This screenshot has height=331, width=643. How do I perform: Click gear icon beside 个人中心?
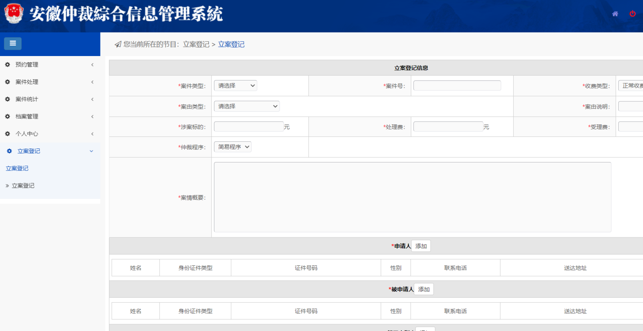point(7,134)
